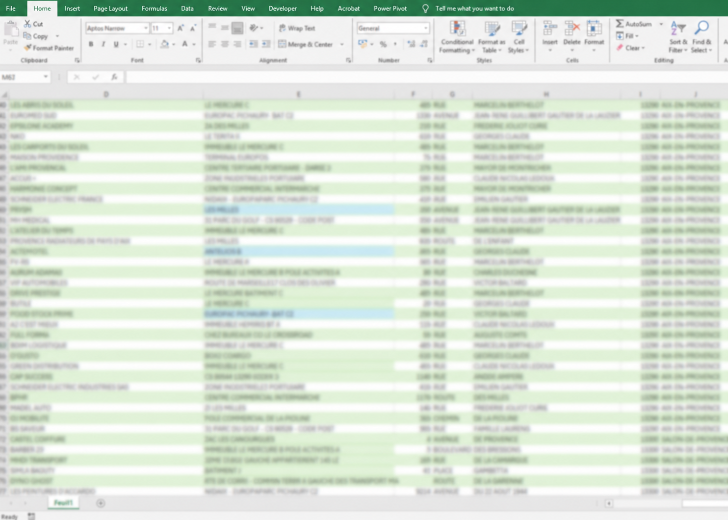Open the Font dialog launcher

point(198,60)
